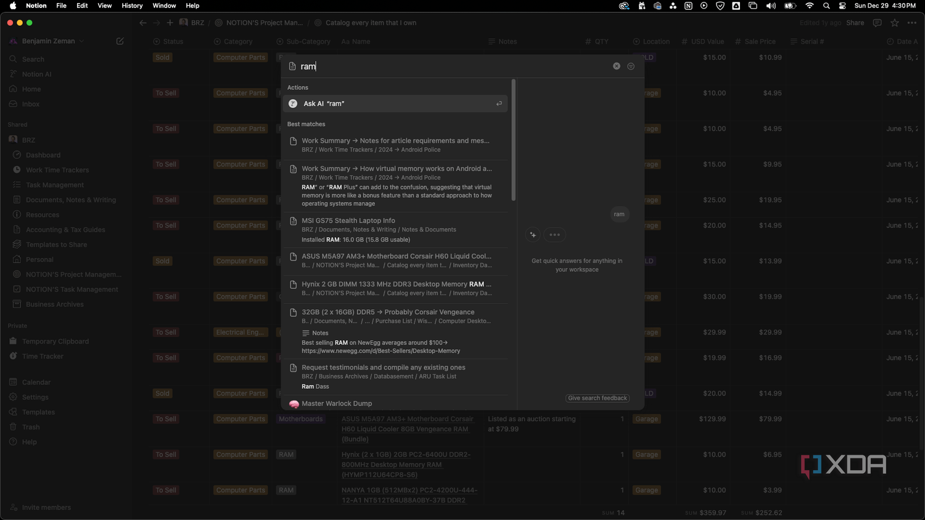925x520 pixels.
Task: Click the Category column header
Action: click(234, 41)
